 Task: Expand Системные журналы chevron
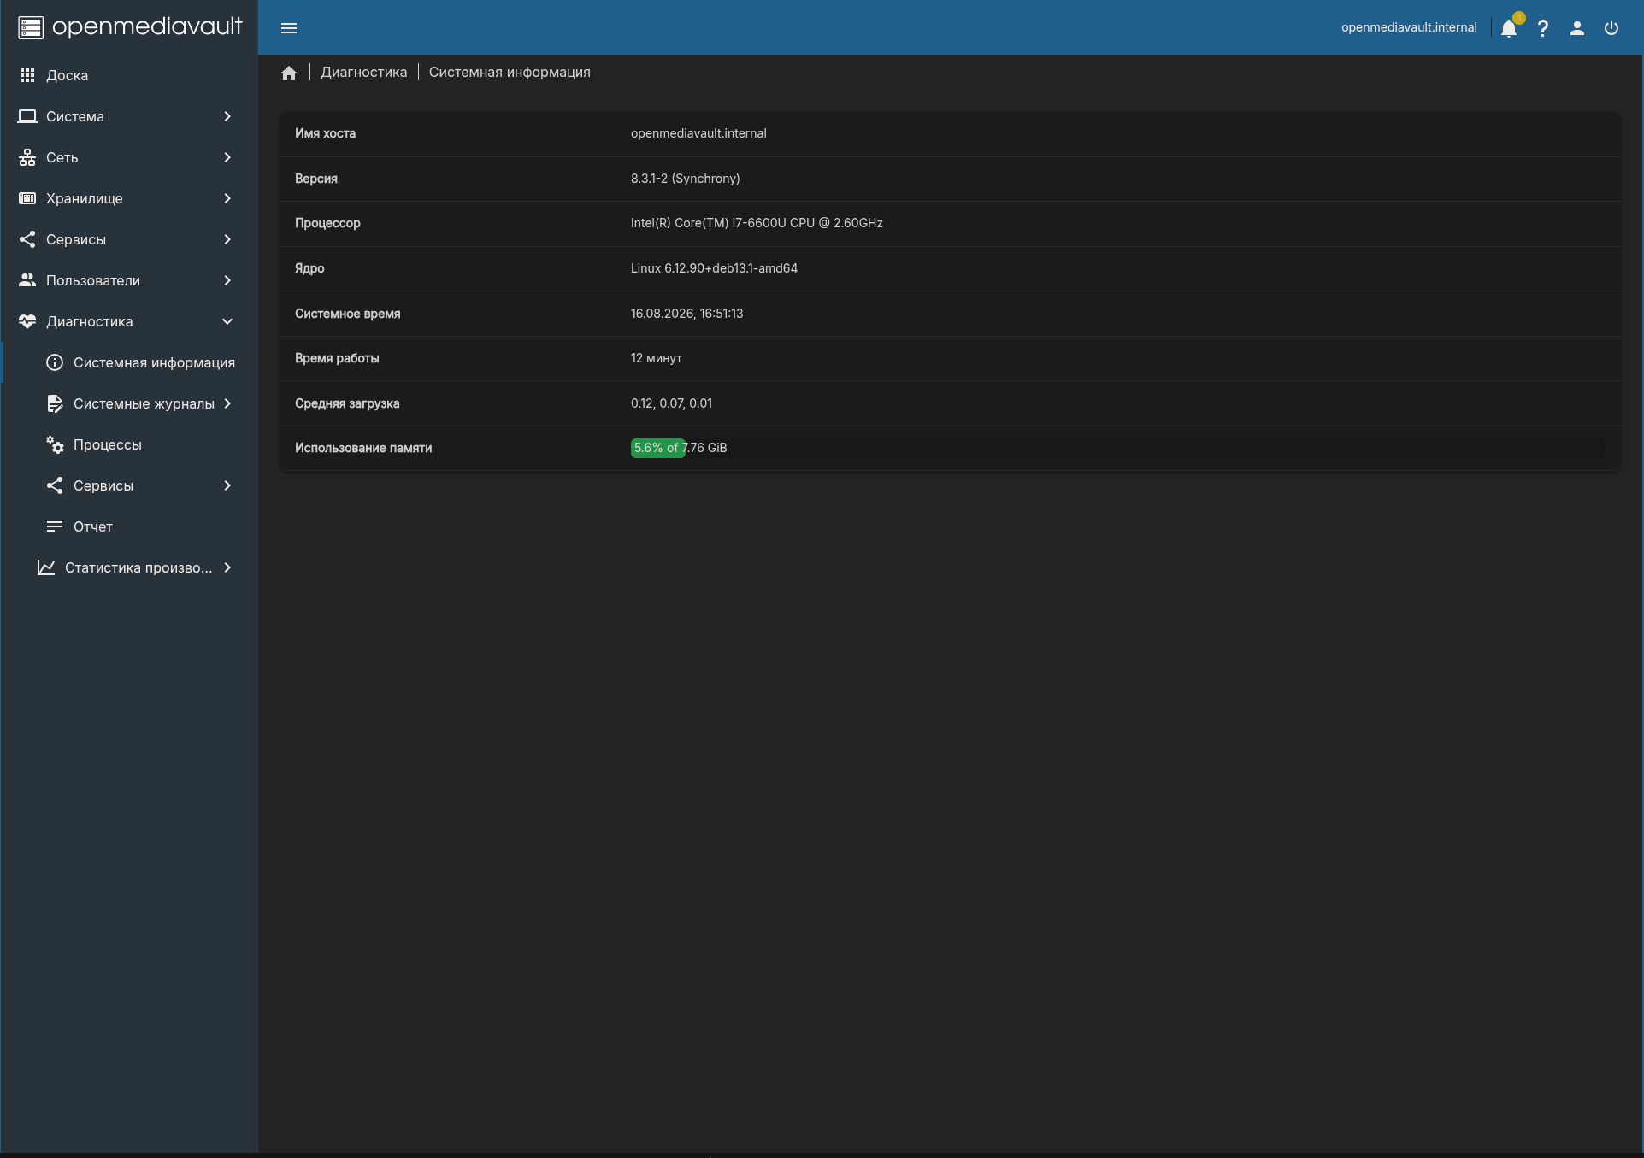pos(227,403)
